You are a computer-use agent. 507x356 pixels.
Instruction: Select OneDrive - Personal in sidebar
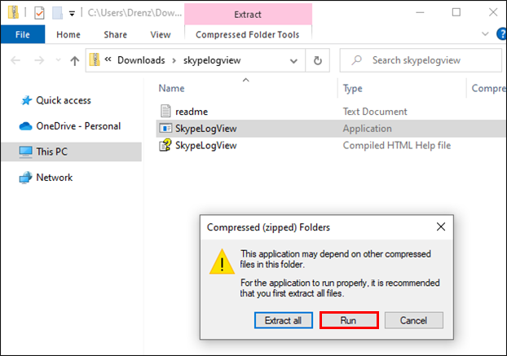tap(78, 126)
